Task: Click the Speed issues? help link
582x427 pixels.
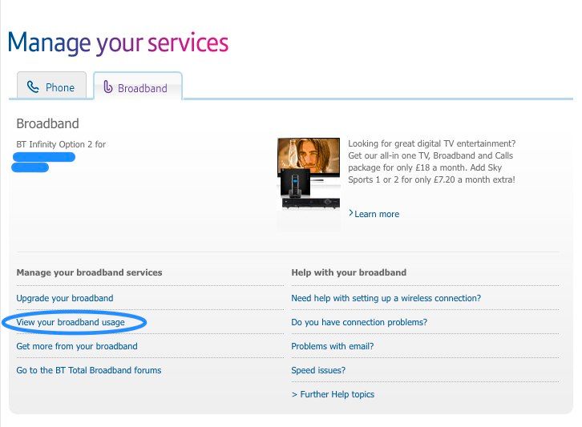Action: 318,370
